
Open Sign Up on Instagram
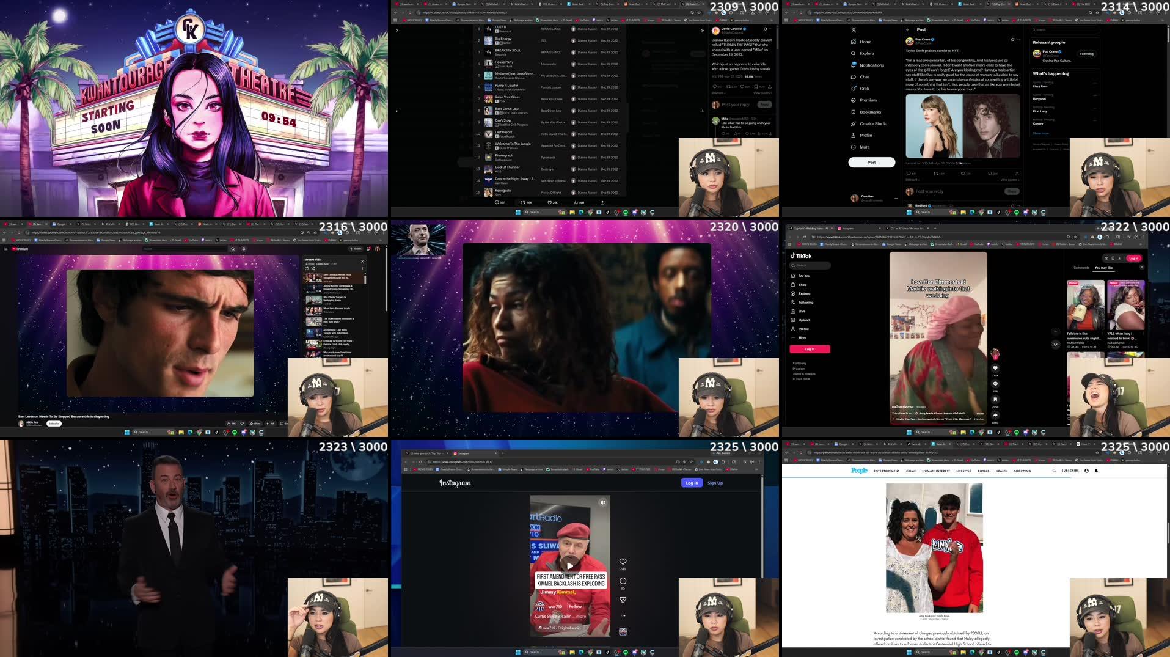point(715,483)
